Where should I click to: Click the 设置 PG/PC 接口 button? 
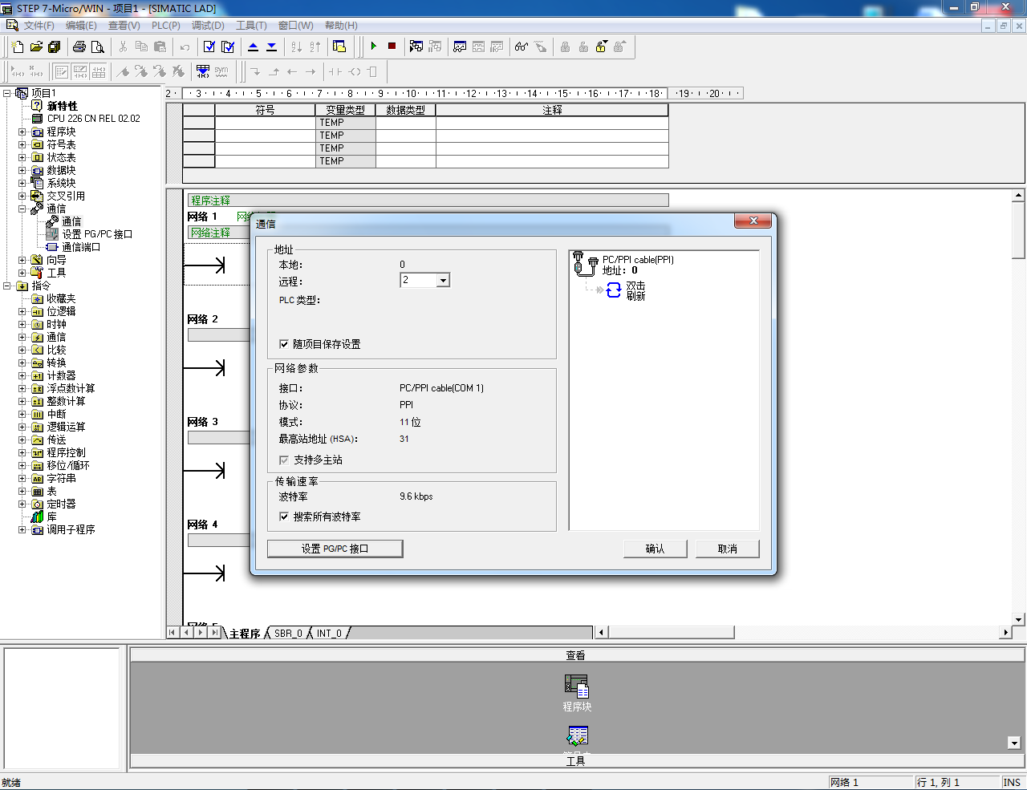(335, 549)
